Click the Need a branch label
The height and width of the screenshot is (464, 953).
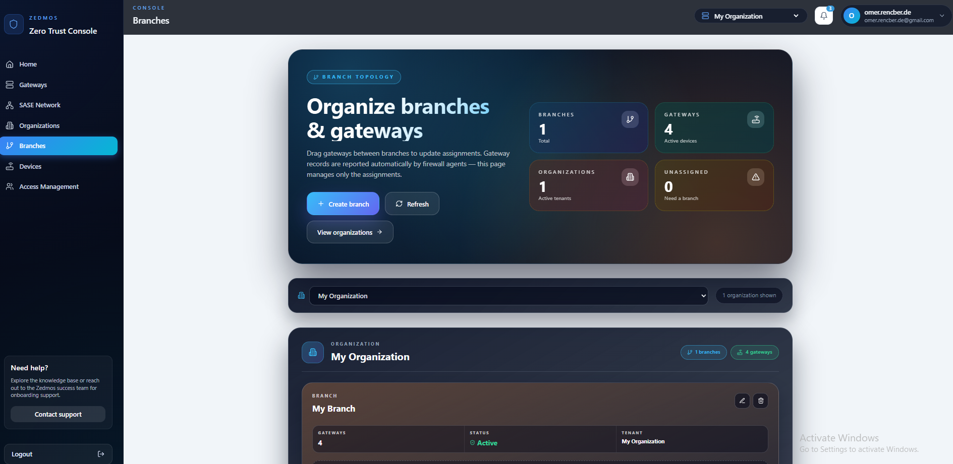coord(681,198)
